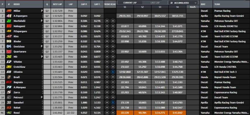Click Dovizioso's blue 04 number badge
This screenshot has width=250, height=115.
(x=9, y=46)
